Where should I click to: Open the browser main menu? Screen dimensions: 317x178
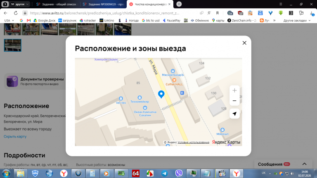point(281,4)
